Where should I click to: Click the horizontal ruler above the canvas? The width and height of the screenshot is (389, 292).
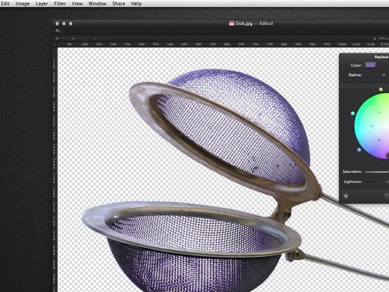point(201,44)
